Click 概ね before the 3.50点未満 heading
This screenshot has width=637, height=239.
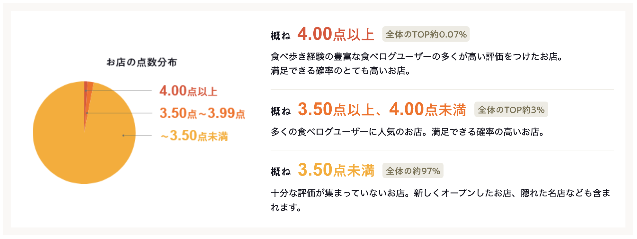click(x=281, y=172)
